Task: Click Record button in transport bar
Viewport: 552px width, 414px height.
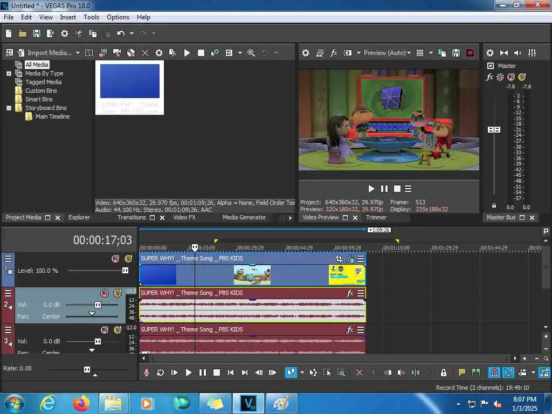Action: point(147,372)
